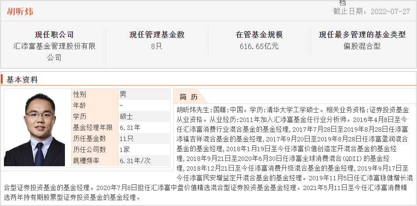Click the company name 汇添富基金管理股份有限公司
417x206 pixels.
coord(54,52)
